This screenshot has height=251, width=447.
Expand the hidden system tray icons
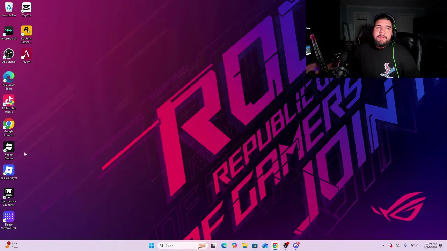pyautogui.click(x=383, y=245)
